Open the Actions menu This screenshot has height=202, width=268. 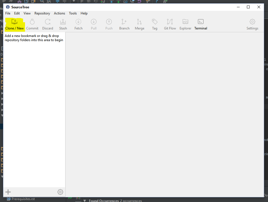point(59,13)
